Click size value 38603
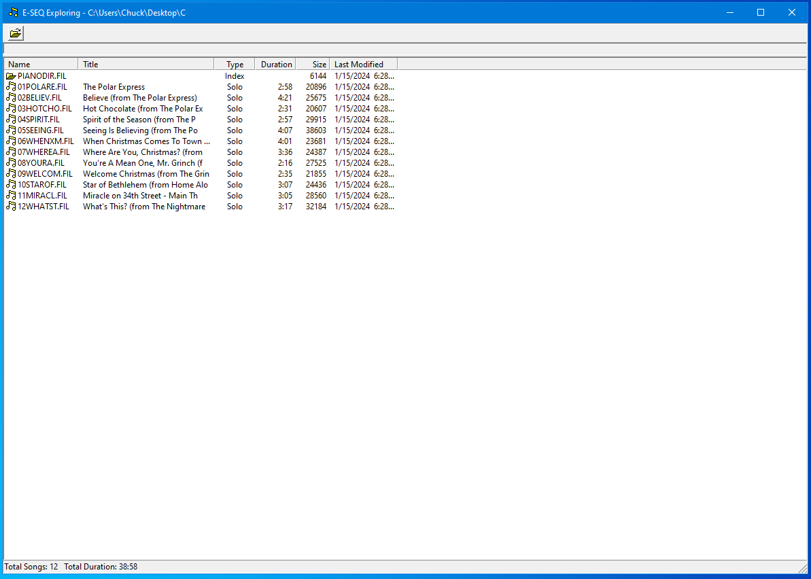 click(x=316, y=130)
